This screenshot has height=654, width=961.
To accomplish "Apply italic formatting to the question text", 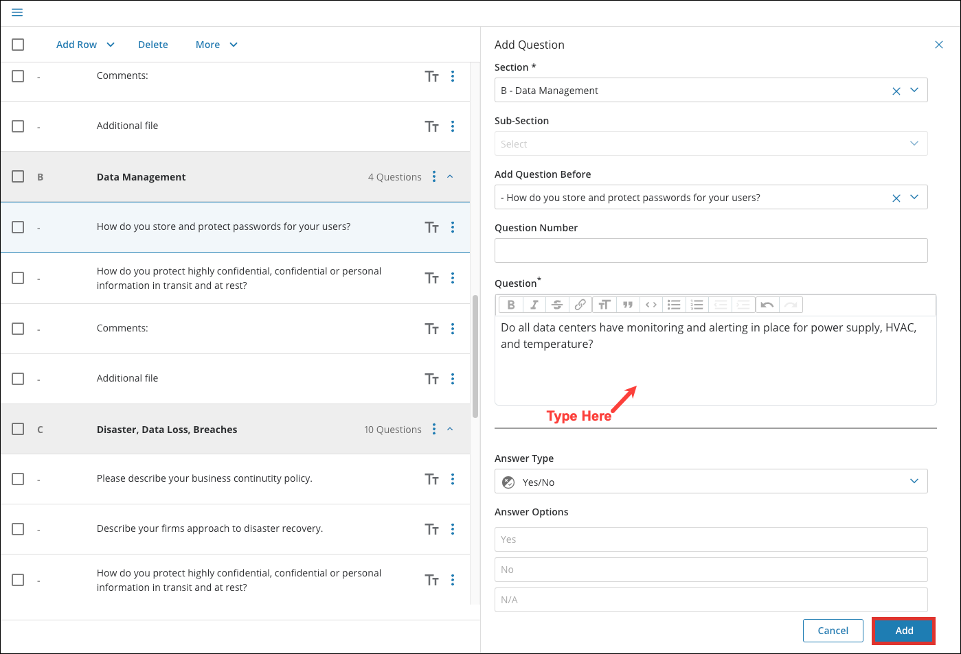I will [534, 304].
